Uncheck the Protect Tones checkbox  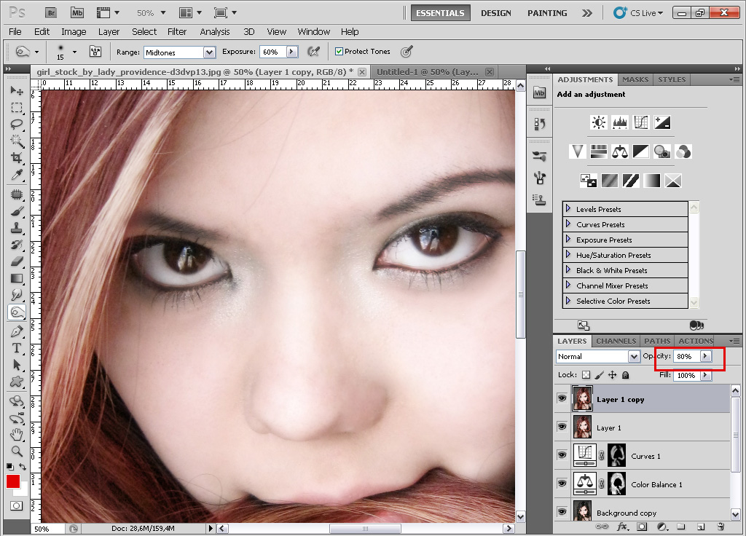coord(339,52)
